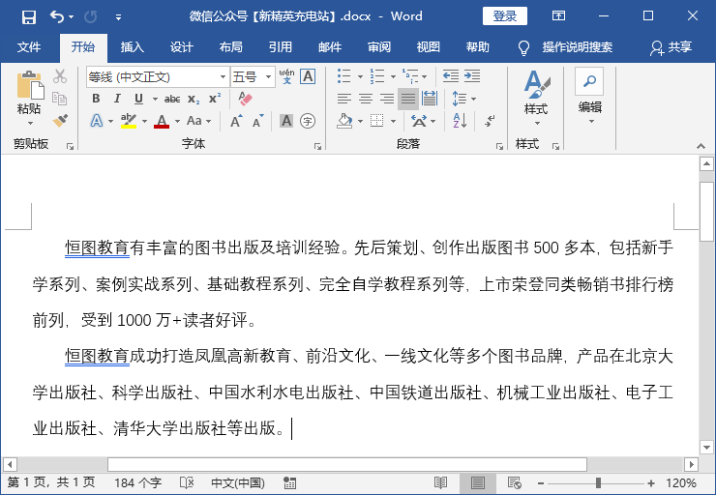The height and width of the screenshot is (495, 716).
Task: Collapse the ribbon with chevron arrow
Action: 701,146
